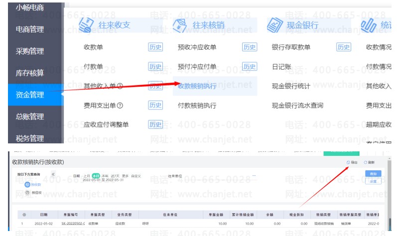Click the 累计核销金额 column header
The image size is (397, 236).
point(243,215)
